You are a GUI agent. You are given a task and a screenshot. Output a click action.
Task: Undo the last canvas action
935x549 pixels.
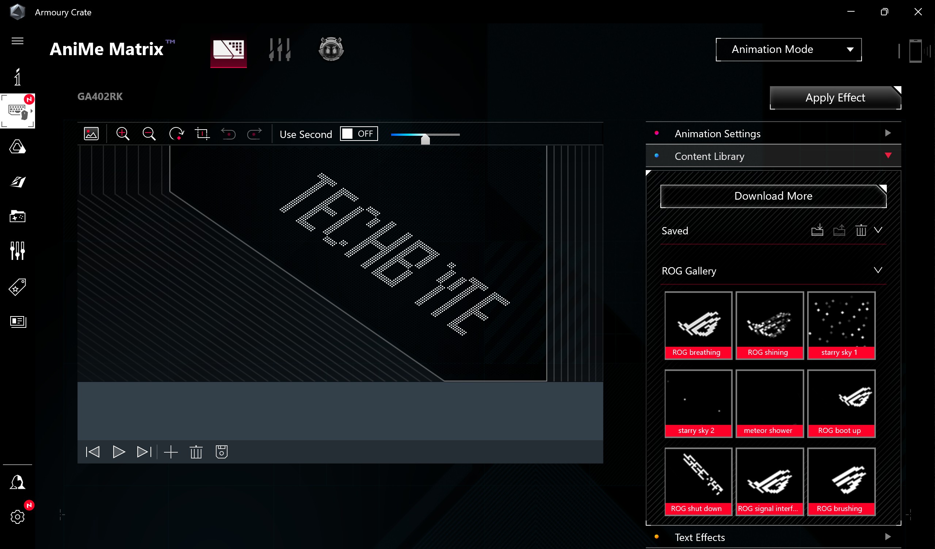[228, 134]
